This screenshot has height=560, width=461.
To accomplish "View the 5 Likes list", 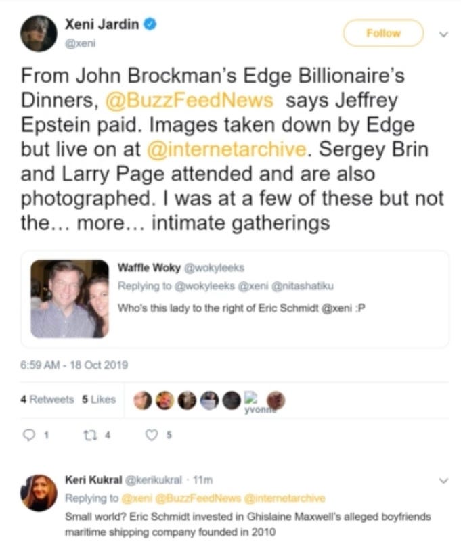I will [x=99, y=399].
